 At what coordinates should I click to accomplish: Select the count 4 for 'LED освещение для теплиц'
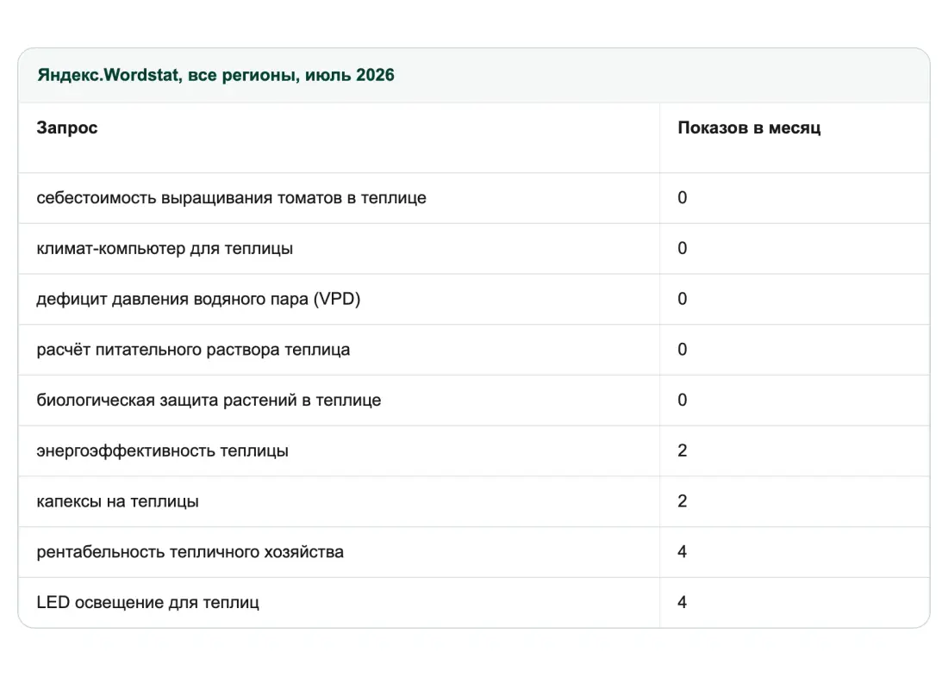click(682, 602)
